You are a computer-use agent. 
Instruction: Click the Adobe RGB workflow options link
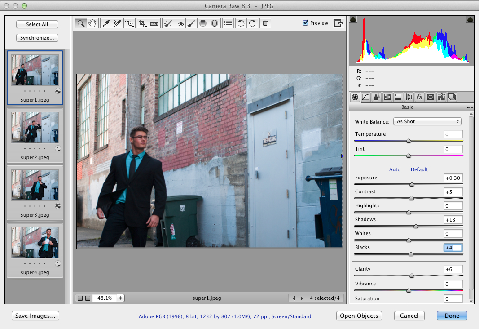[225, 316]
